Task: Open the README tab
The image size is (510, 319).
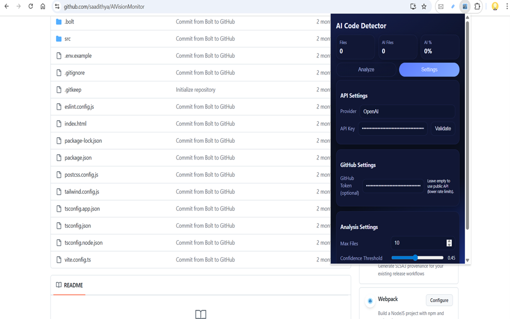Action: point(69,285)
